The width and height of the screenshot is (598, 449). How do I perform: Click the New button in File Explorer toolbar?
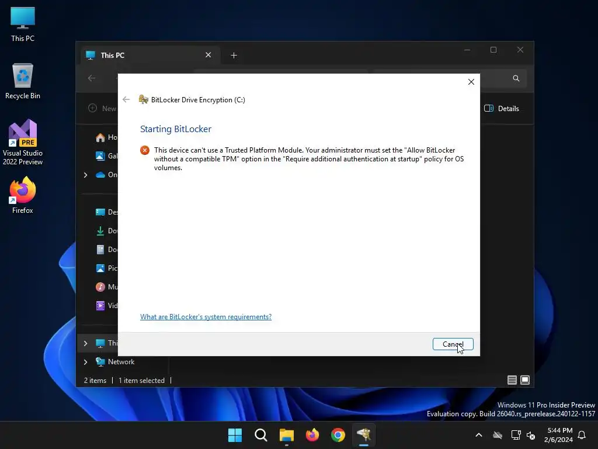(102, 108)
